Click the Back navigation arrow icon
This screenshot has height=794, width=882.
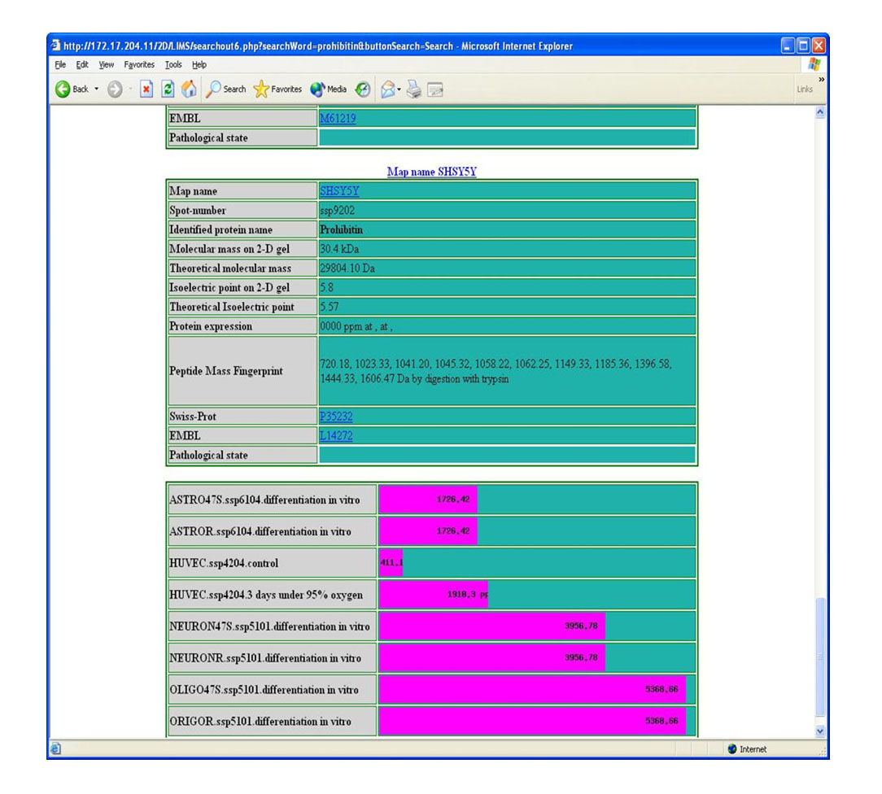63,89
